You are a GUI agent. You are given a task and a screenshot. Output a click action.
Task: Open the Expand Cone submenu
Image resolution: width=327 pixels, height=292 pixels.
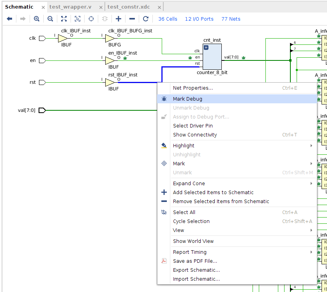click(189, 183)
